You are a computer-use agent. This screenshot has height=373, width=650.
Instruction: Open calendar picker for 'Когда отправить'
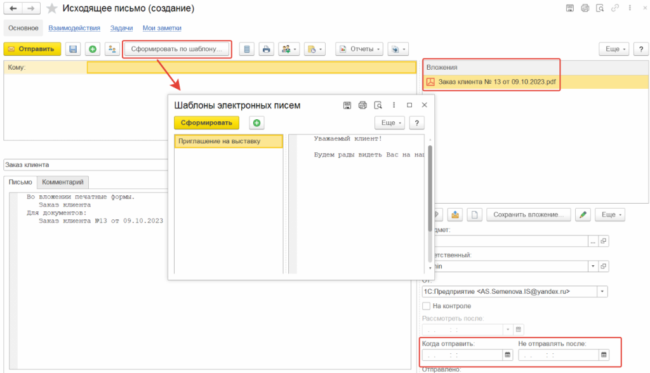[x=507, y=355]
